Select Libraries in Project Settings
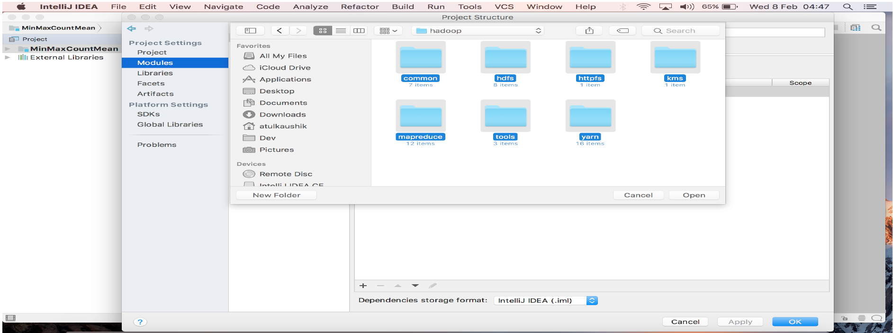The height and width of the screenshot is (333, 893). pyautogui.click(x=155, y=73)
